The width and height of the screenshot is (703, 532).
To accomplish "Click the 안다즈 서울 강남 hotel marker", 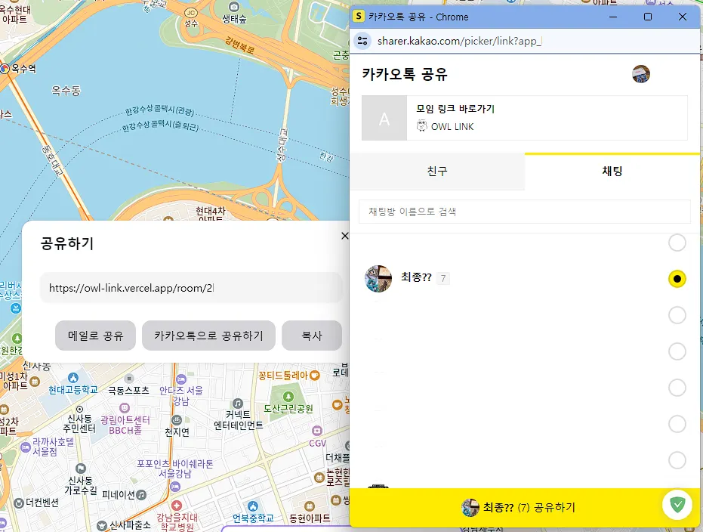I will pos(180,379).
